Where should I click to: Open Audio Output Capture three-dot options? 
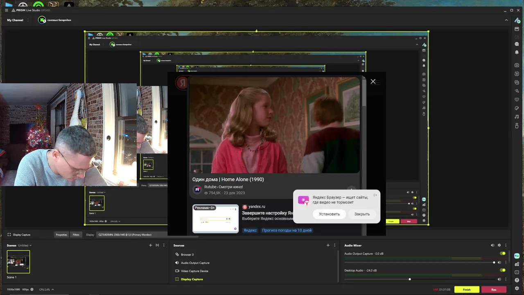pos(506,263)
